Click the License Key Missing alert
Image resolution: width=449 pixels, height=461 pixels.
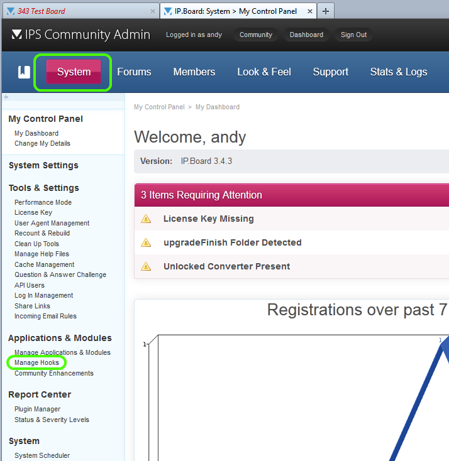208,219
